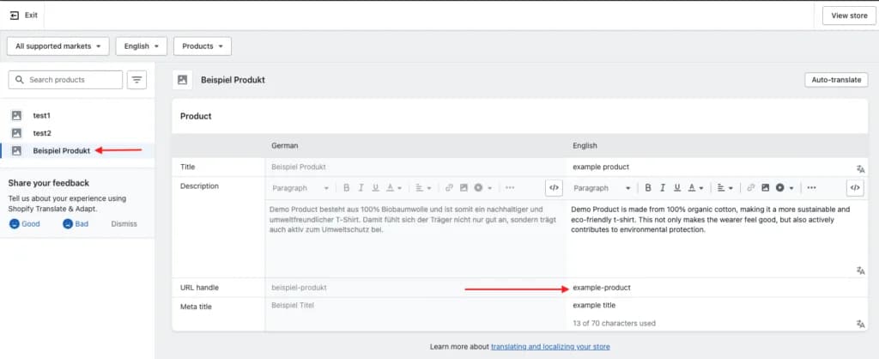Show HTML view in the German editor
This screenshot has height=359, width=879.
point(554,188)
